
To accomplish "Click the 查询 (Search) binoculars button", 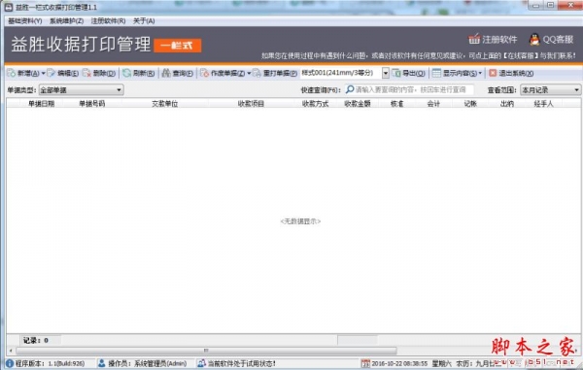I will click(178, 73).
